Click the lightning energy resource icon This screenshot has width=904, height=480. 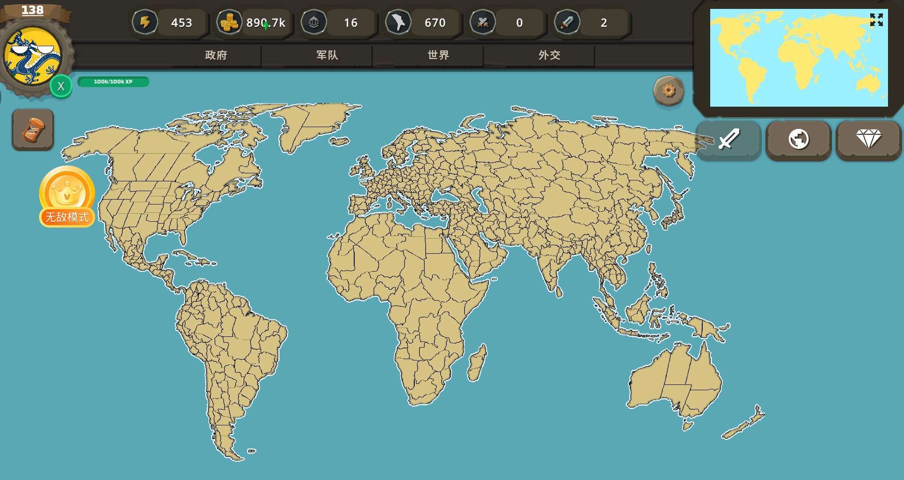145,22
